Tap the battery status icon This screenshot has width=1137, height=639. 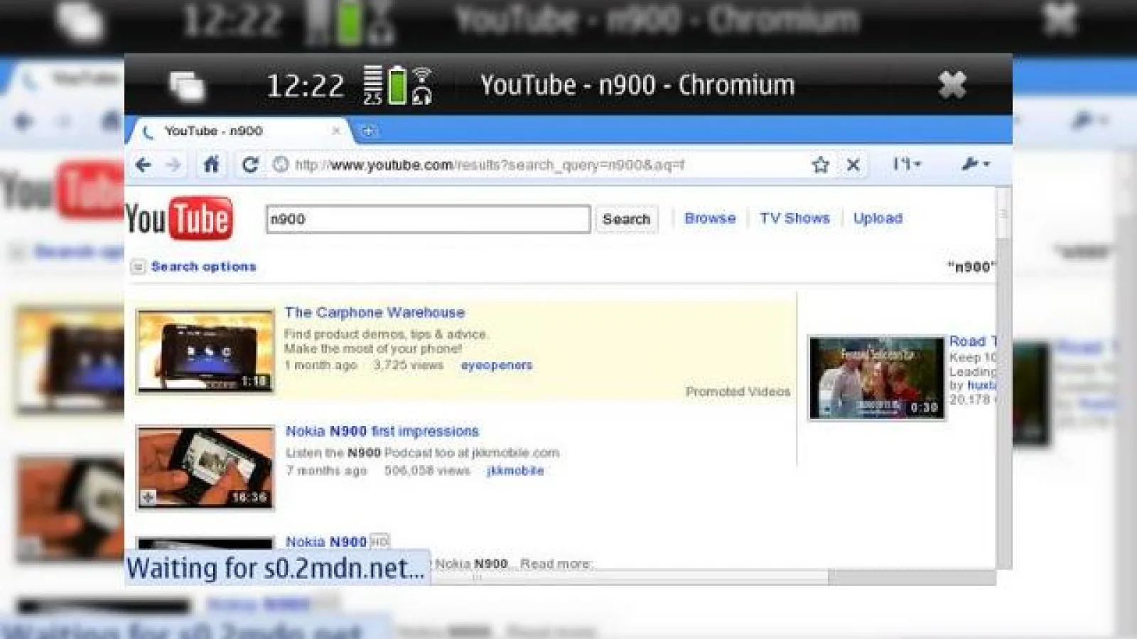(397, 85)
